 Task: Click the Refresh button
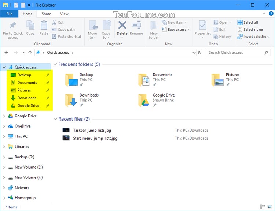[199, 53]
